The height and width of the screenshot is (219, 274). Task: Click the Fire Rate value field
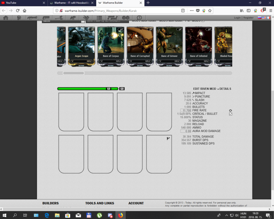point(186,111)
